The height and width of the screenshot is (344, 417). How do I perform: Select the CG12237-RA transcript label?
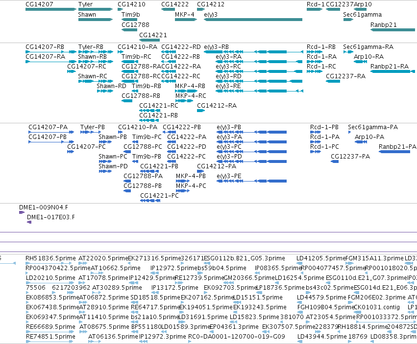[x=346, y=76]
